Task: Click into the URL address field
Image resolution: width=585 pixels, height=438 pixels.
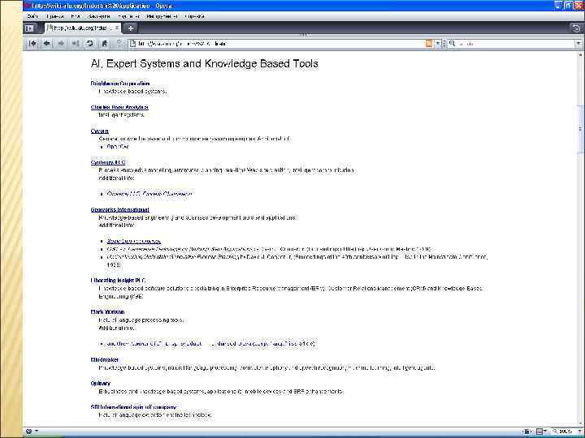Action: tap(280, 44)
